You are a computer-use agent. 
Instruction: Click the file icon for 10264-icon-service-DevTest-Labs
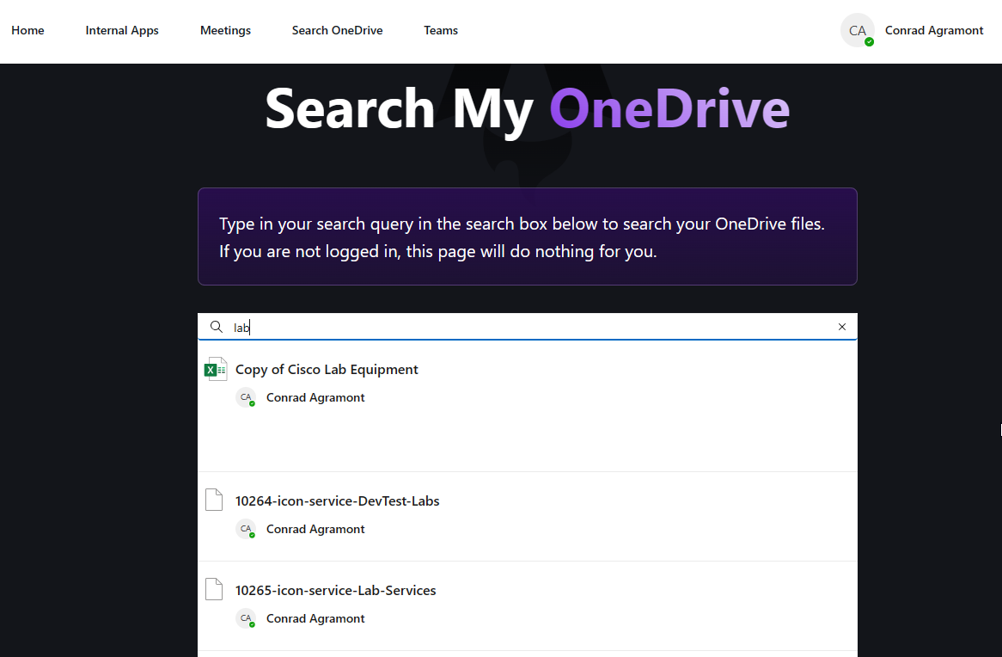pyautogui.click(x=214, y=500)
